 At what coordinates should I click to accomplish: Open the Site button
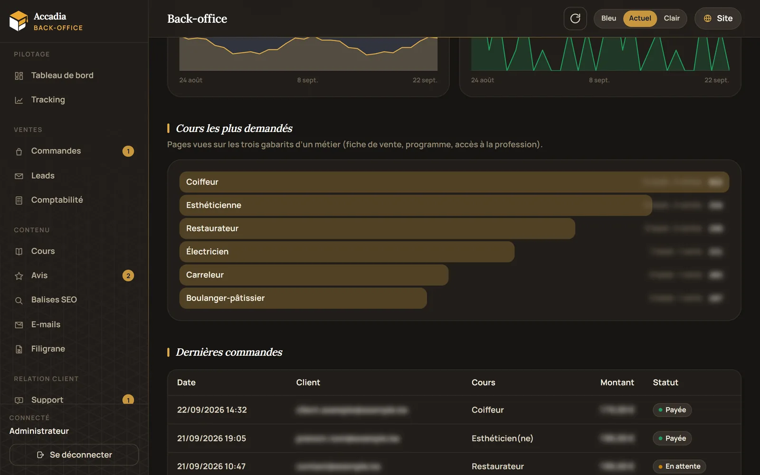[718, 19]
